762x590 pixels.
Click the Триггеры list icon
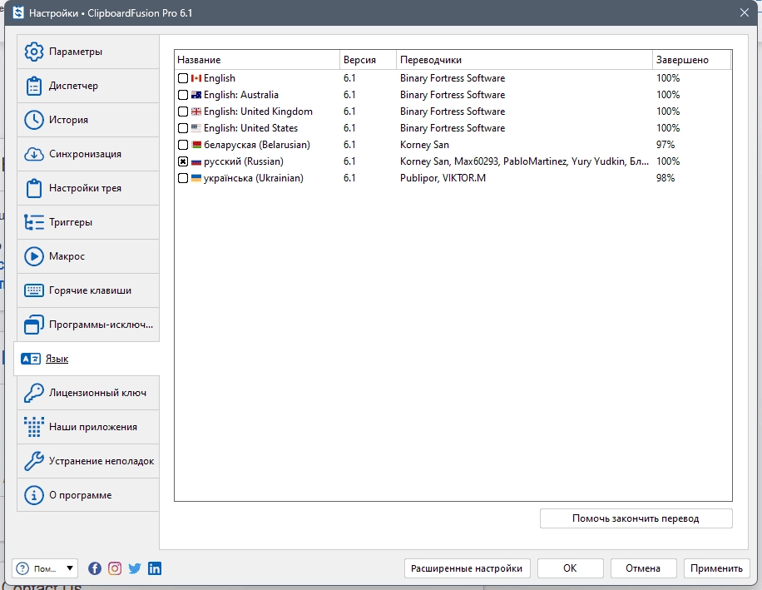pos(33,222)
